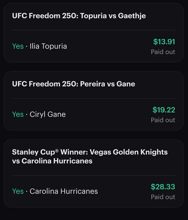Click the divider line in the Stanley Cup card
The width and height of the screenshot is (188, 220).
(x=93, y=175)
